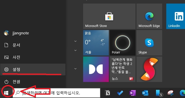Click the "남북관계 평화롭다" news headline
185x98 pixels.
[x=122, y=66]
